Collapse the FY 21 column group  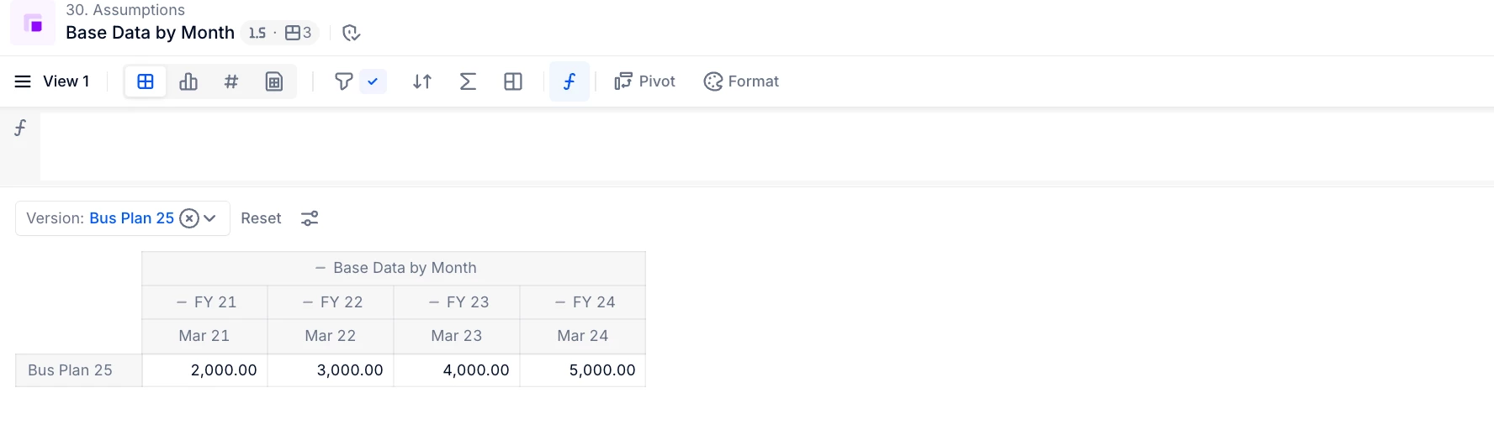pos(182,302)
